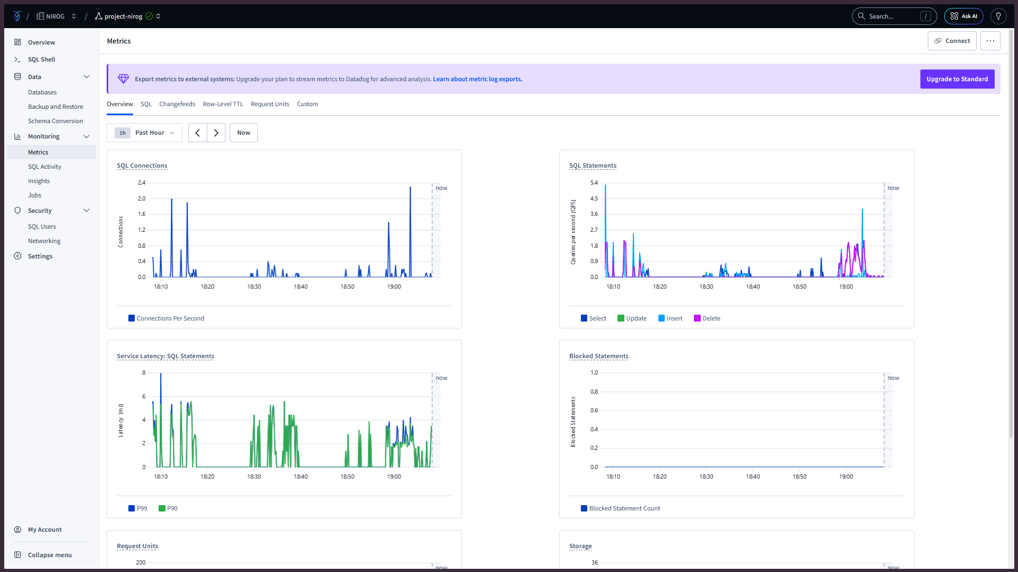Click the Upgrade to Standard button
This screenshot has height=572, width=1018.
coord(957,79)
